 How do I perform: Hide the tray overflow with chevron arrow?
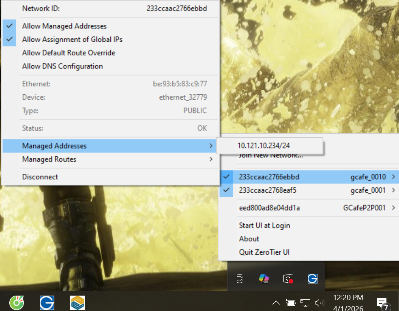click(x=276, y=302)
